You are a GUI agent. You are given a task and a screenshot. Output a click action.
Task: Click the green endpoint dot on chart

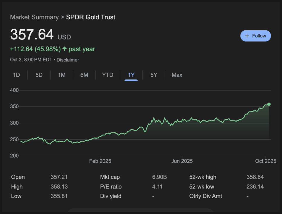269,104
